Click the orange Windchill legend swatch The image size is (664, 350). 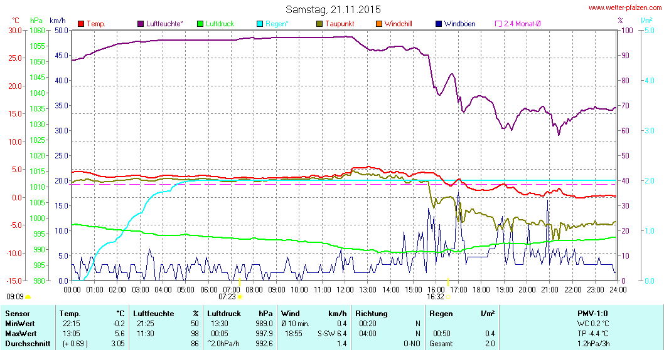tap(379, 24)
